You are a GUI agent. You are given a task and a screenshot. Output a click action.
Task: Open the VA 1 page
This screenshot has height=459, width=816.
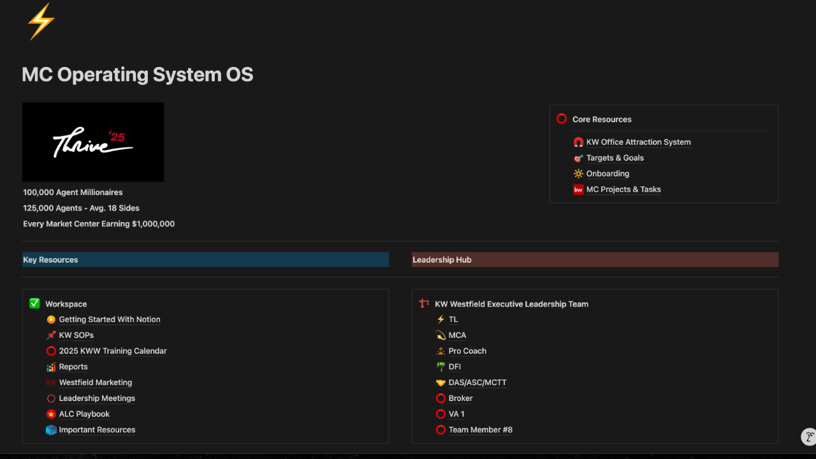[456, 414]
